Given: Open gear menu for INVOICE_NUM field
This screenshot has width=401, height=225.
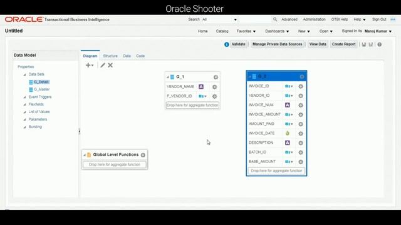Looking at the screenshot, I should tap(301, 106).
